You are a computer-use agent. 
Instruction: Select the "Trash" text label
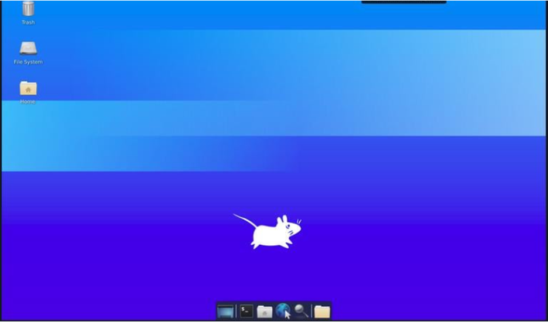(28, 22)
